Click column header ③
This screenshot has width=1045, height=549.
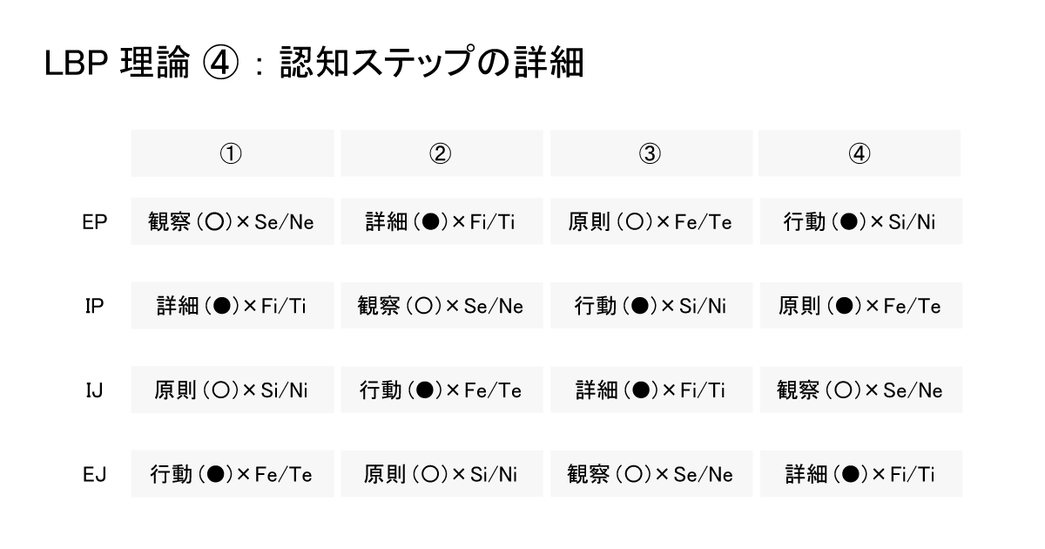(651, 153)
